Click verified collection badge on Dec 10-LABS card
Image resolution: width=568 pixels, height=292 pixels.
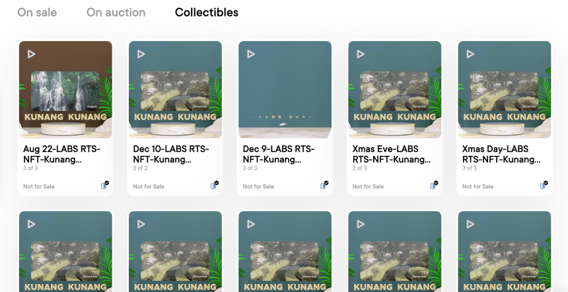[214, 185]
